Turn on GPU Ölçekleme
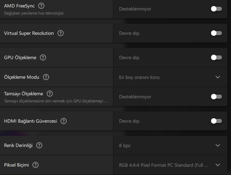Screen dimensions: 231x175 click(216, 57)
